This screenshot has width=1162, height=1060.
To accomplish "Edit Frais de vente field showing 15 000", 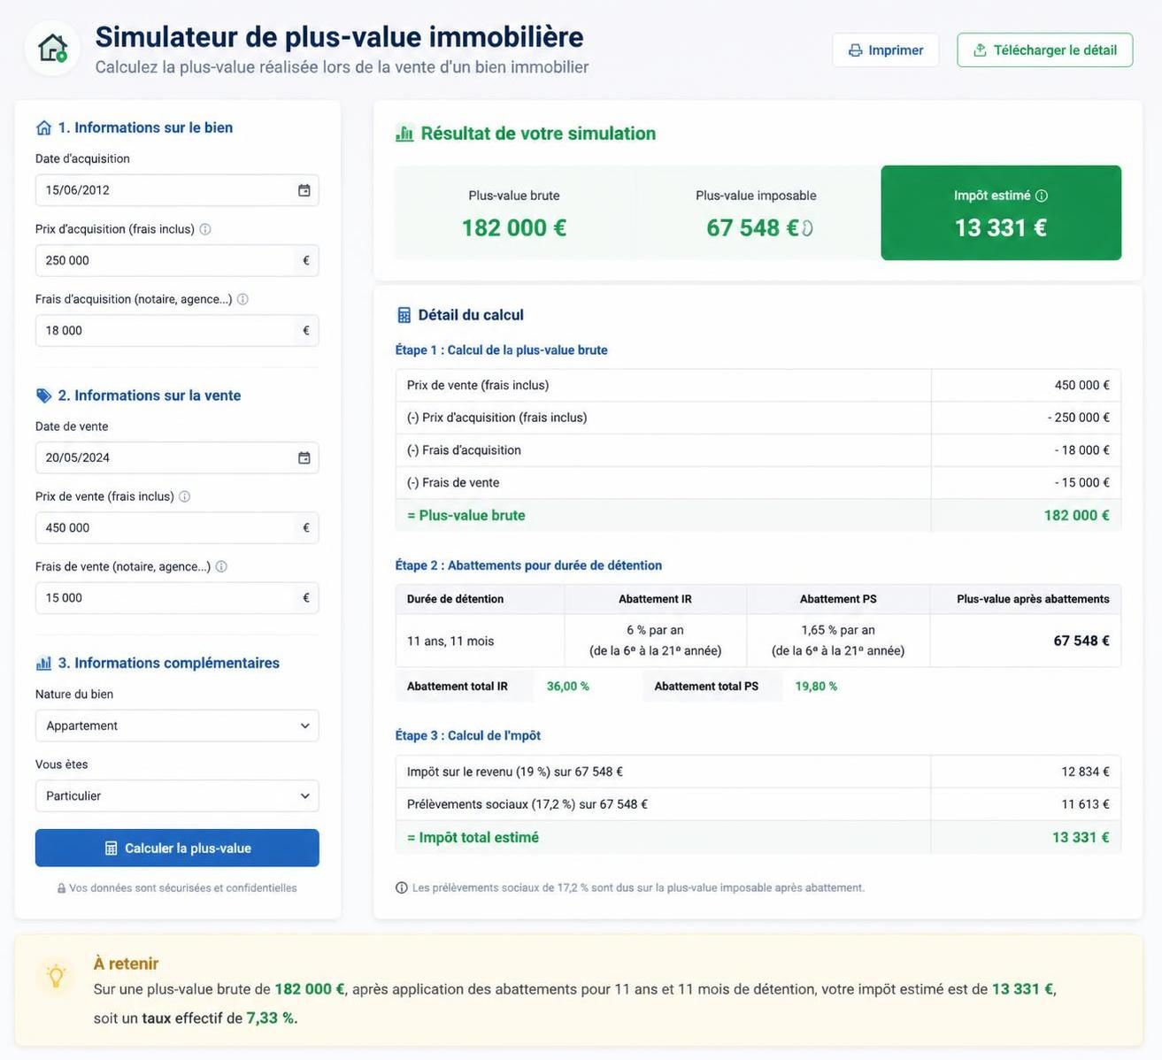I will tap(177, 597).
